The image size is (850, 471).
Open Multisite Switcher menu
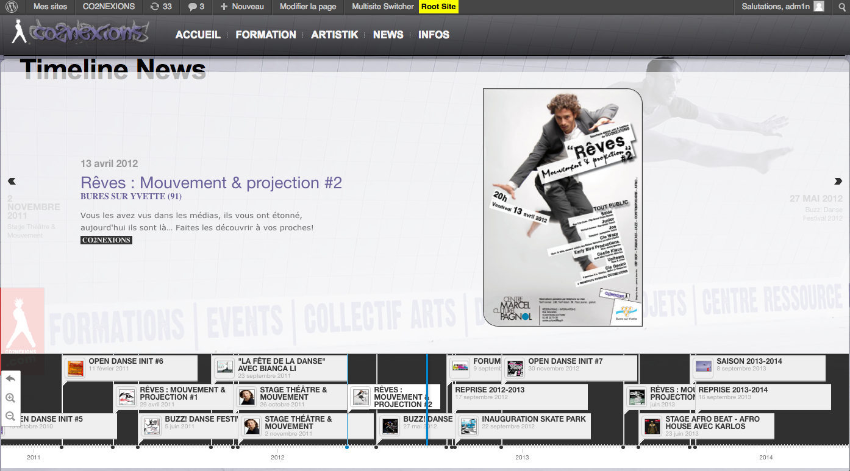(x=383, y=7)
